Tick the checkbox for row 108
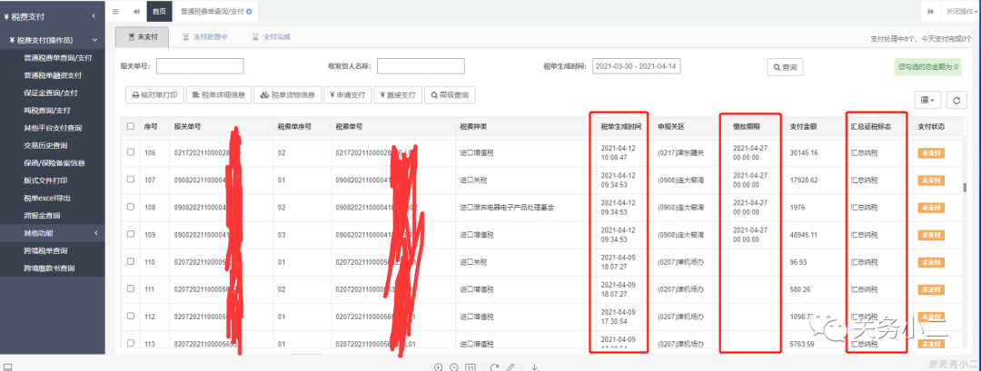Screen dimensions: 981x371 [130, 207]
